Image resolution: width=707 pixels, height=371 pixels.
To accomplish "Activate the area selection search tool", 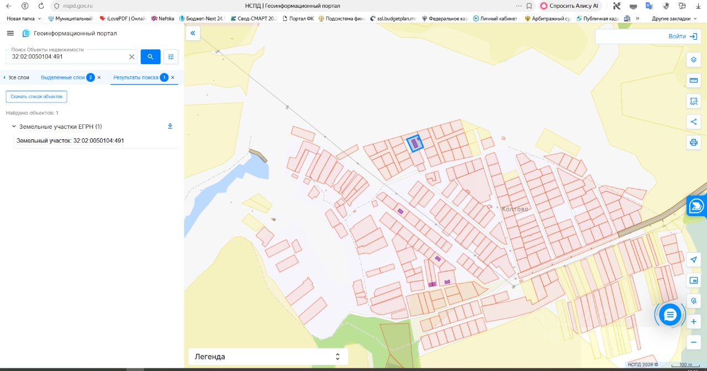I will 694,101.
